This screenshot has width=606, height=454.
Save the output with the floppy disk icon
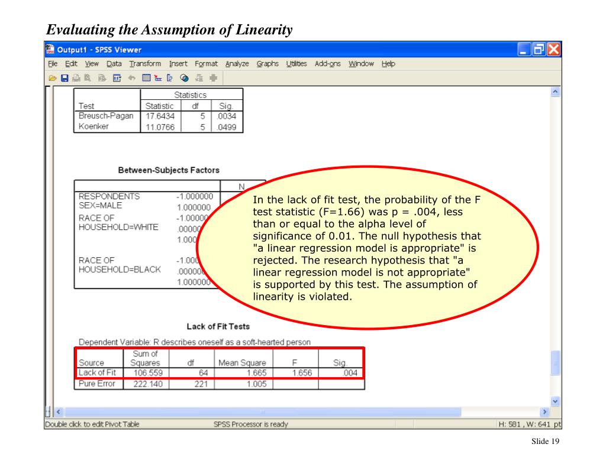[65, 78]
